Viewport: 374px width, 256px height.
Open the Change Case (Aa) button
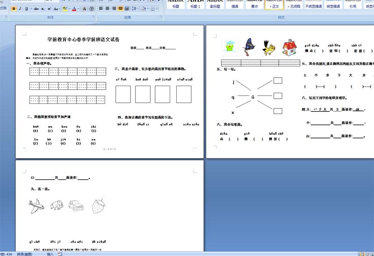click(x=56, y=9)
